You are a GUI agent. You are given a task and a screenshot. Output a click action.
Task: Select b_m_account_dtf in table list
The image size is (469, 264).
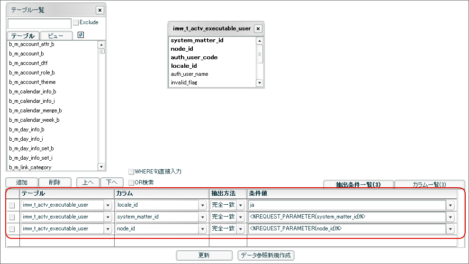(x=28, y=63)
